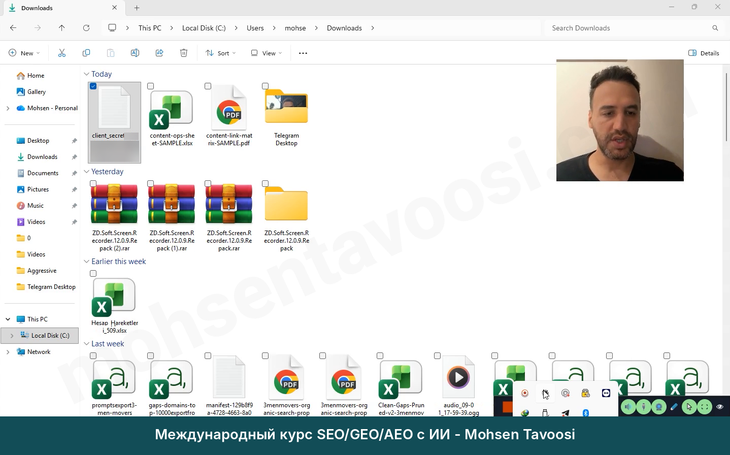Click Local Disk (C:) in breadcrumb
The height and width of the screenshot is (455, 730).
tap(204, 28)
